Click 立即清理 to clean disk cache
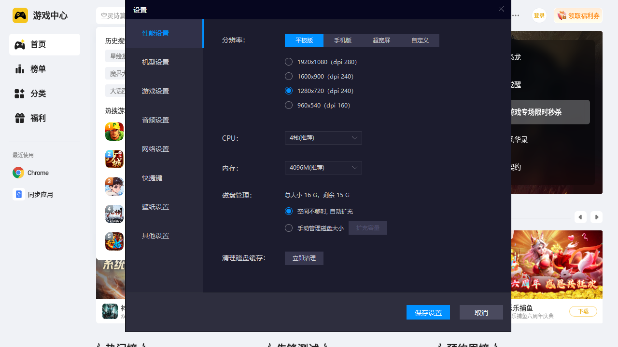 [304, 258]
